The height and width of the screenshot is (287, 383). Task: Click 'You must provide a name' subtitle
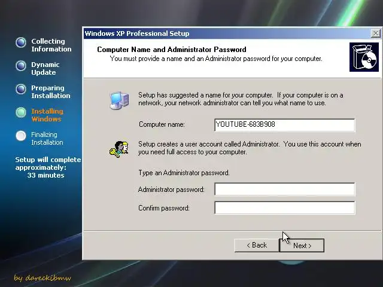(x=216, y=59)
